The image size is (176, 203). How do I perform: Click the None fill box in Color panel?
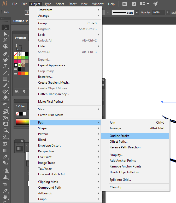tap(17, 114)
